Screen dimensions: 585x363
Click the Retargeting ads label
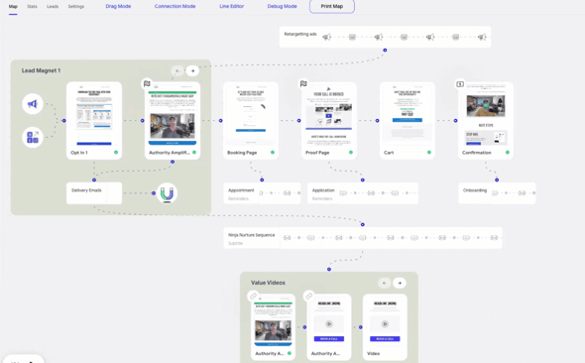pos(300,34)
